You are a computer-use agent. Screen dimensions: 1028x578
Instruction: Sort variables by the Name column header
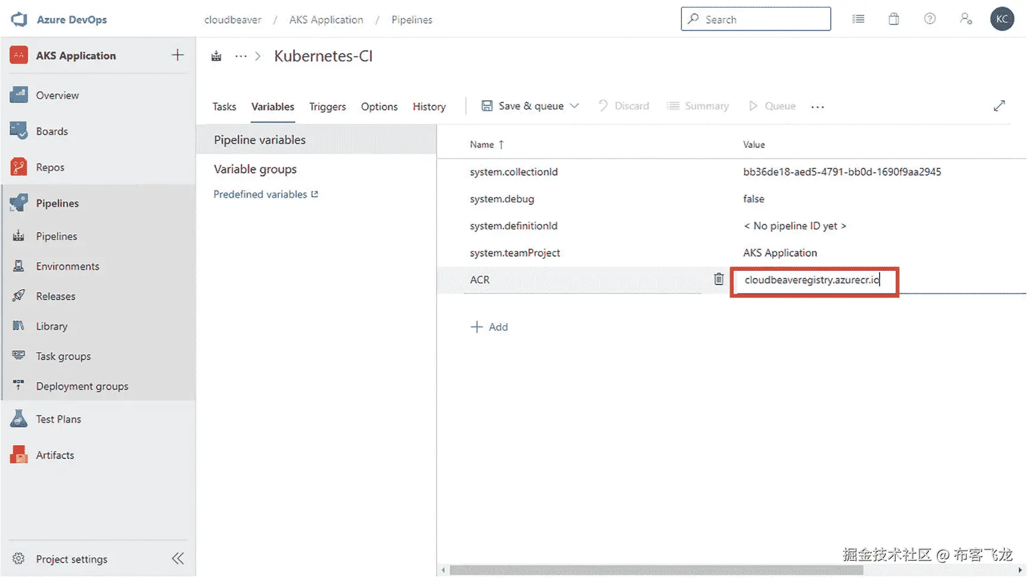pos(487,145)
